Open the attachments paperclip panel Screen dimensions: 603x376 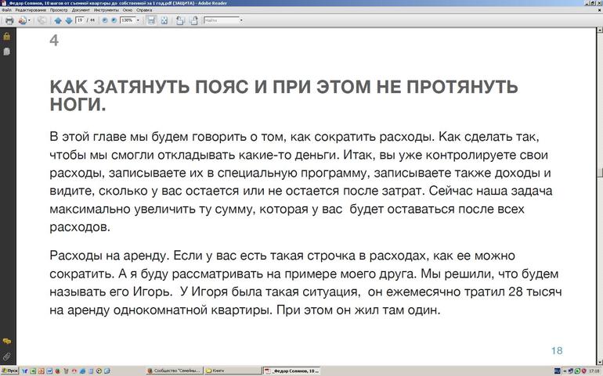pos(6,356)
